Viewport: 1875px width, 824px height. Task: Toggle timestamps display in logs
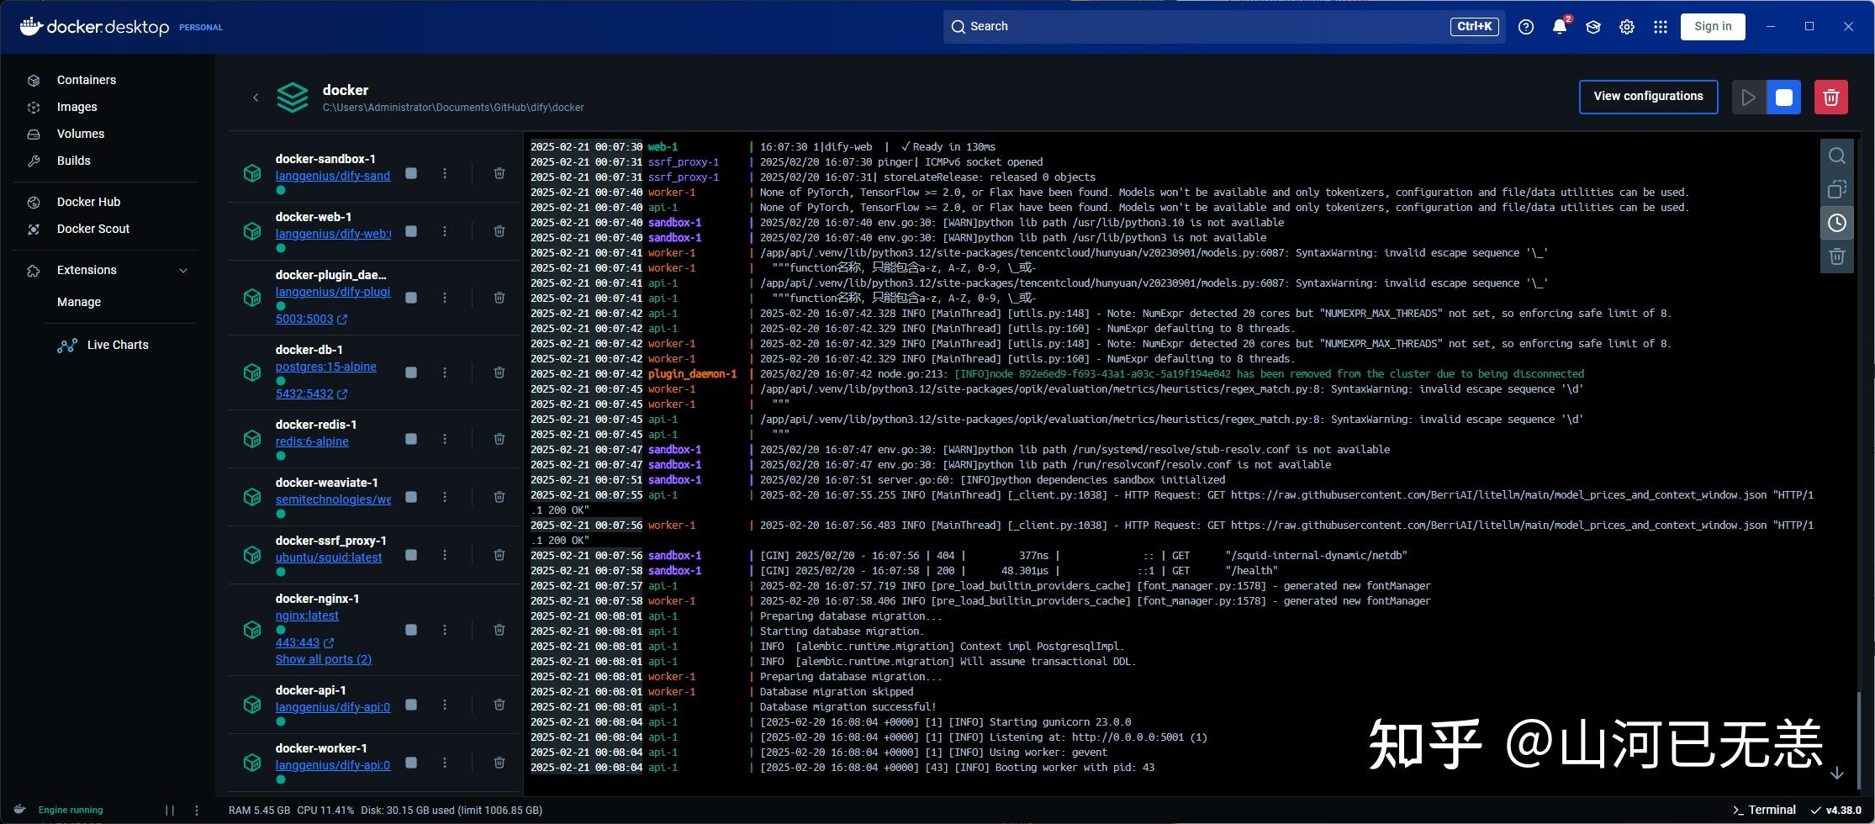point(1836,223)
